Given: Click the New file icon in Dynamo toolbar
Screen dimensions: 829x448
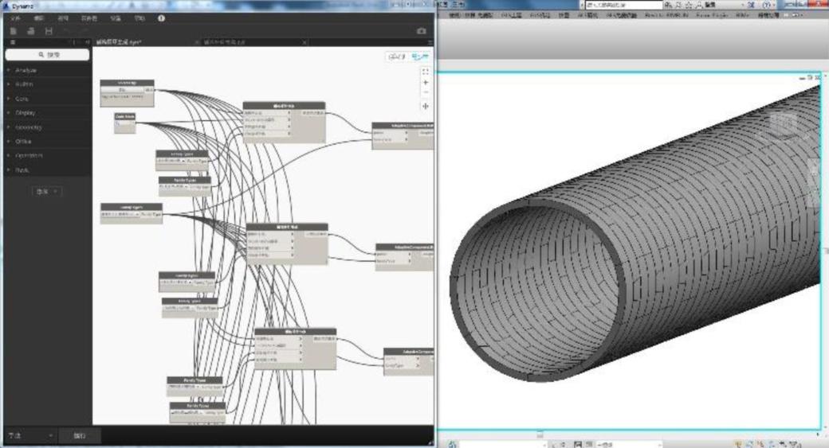Looking at the screenshot, I should (14, 30).
